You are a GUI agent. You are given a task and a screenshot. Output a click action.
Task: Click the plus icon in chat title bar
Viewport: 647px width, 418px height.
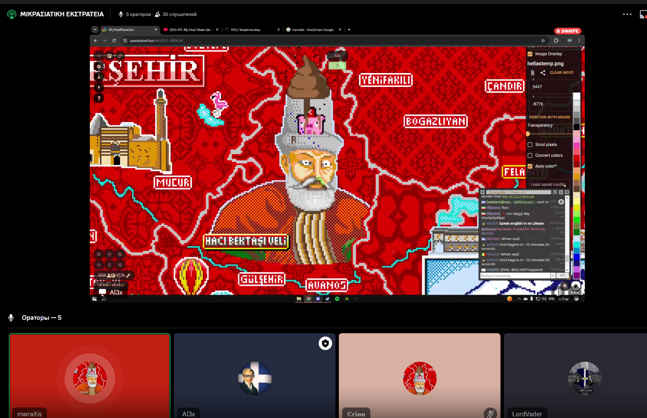pyautogui.click(x=483, y=192)
